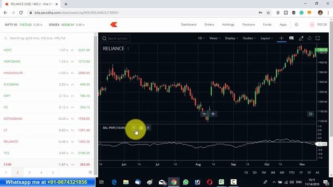Open Windows action center notifications
The height and width of the screenshot is (187, 333).
click(326, 182)
